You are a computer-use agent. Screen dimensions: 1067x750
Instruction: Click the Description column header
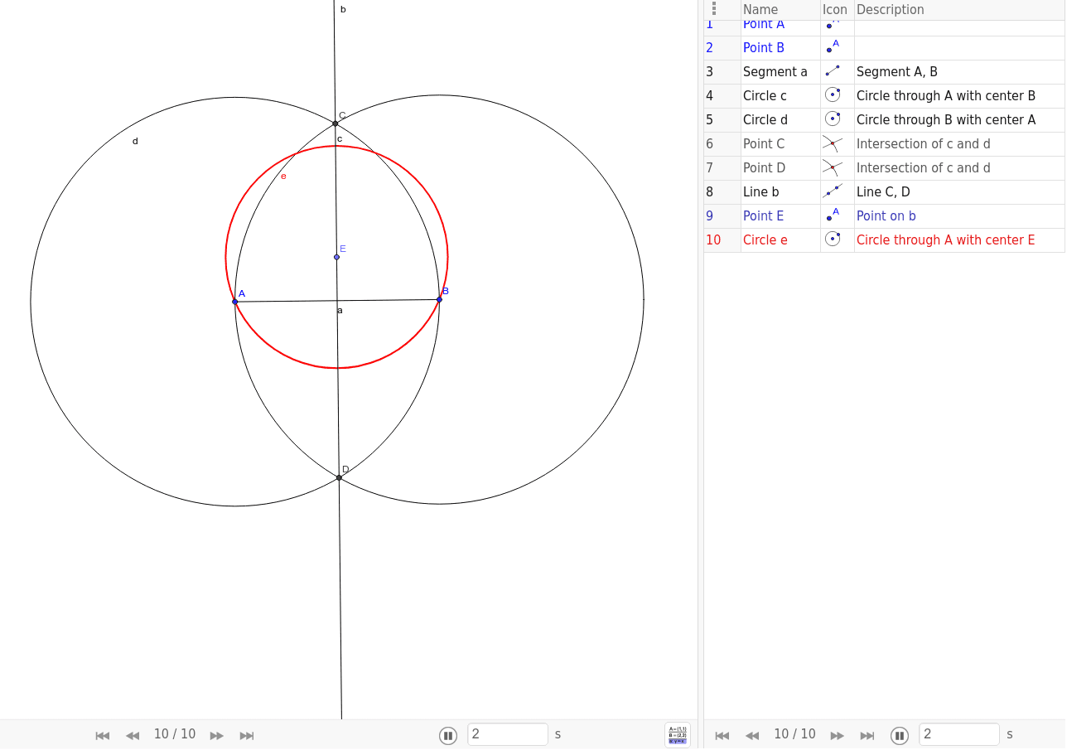click(x=891, y=10)
